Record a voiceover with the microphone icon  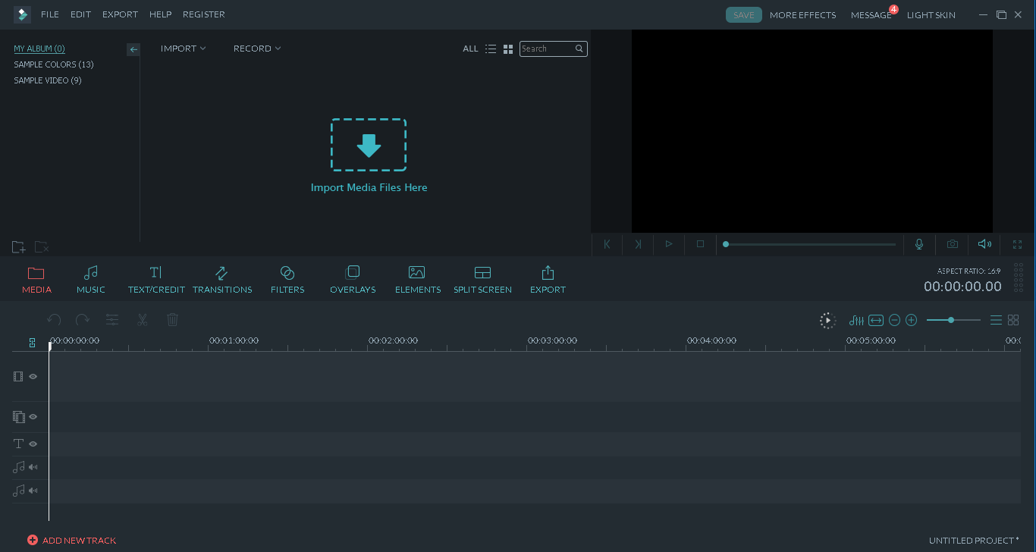click(919, 244)
